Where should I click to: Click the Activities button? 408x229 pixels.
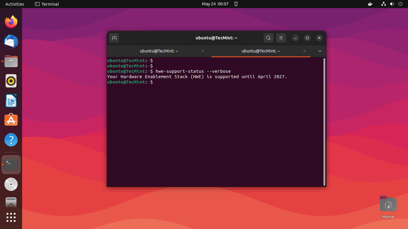click(15, 4)
